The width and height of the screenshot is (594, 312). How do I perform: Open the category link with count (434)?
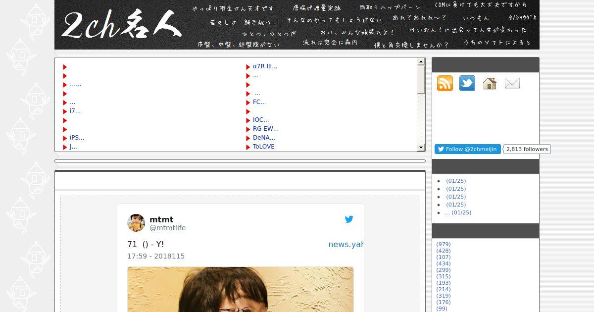(444, 263)
